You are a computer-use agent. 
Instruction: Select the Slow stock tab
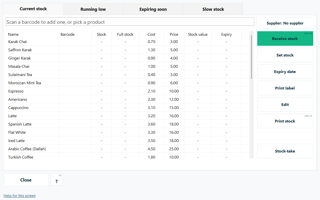point(213,9)
